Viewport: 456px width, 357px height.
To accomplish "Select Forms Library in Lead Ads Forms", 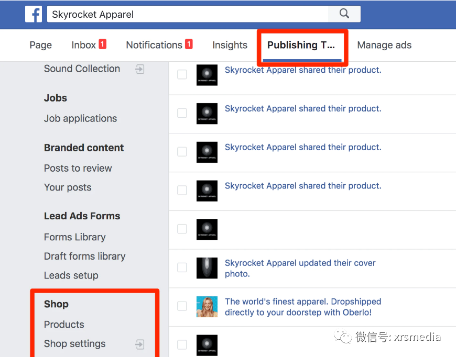I will [x=75, y=237].
